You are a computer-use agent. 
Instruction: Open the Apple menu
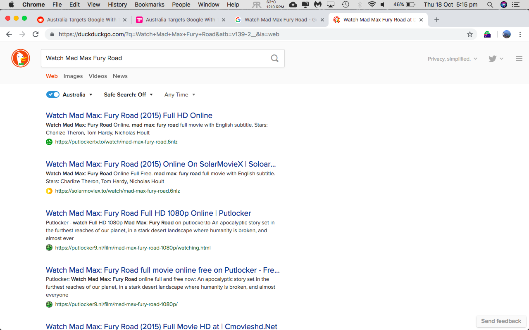tap(11, 5)
